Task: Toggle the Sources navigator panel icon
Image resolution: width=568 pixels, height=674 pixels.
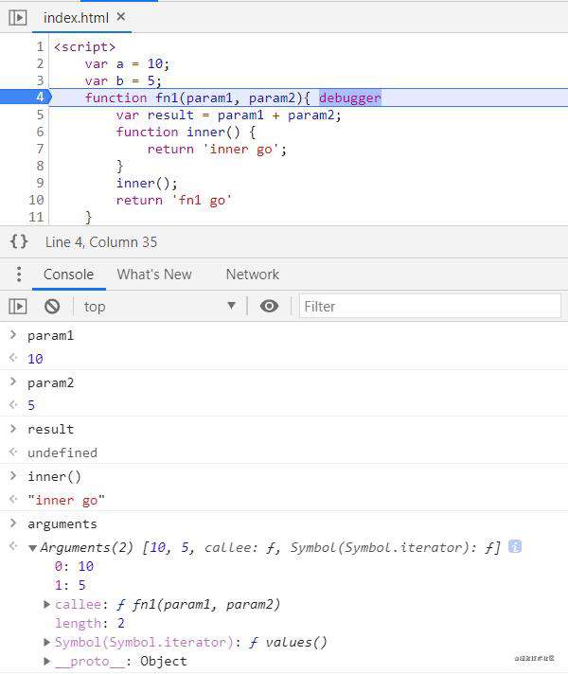Action: coord(18,18)
